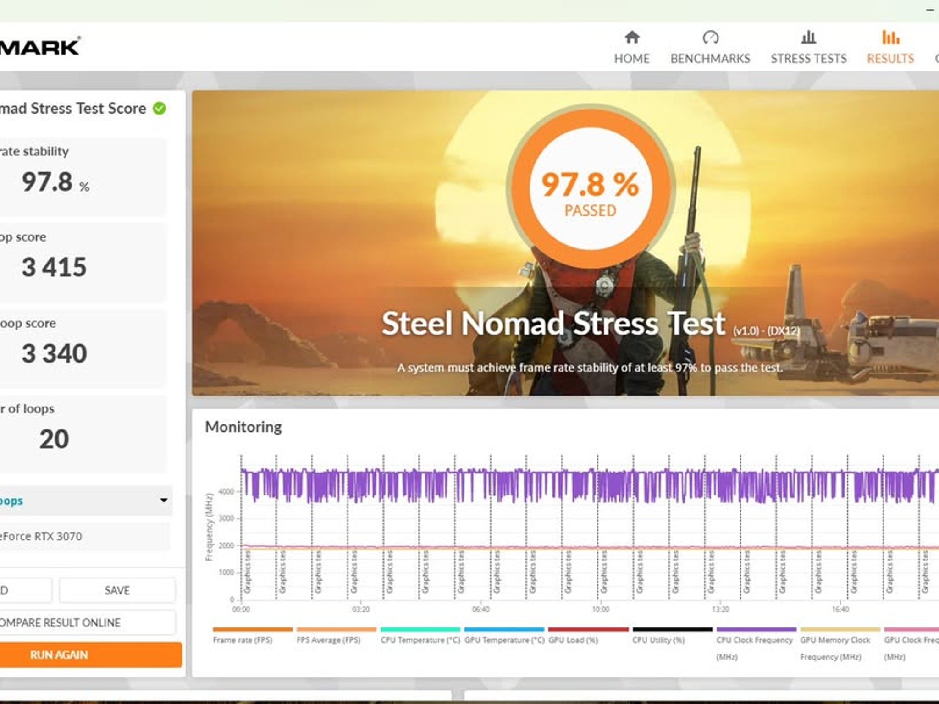
Task: Toggle the CPU Temperature teal legend swatch
Action: point(420,629)
